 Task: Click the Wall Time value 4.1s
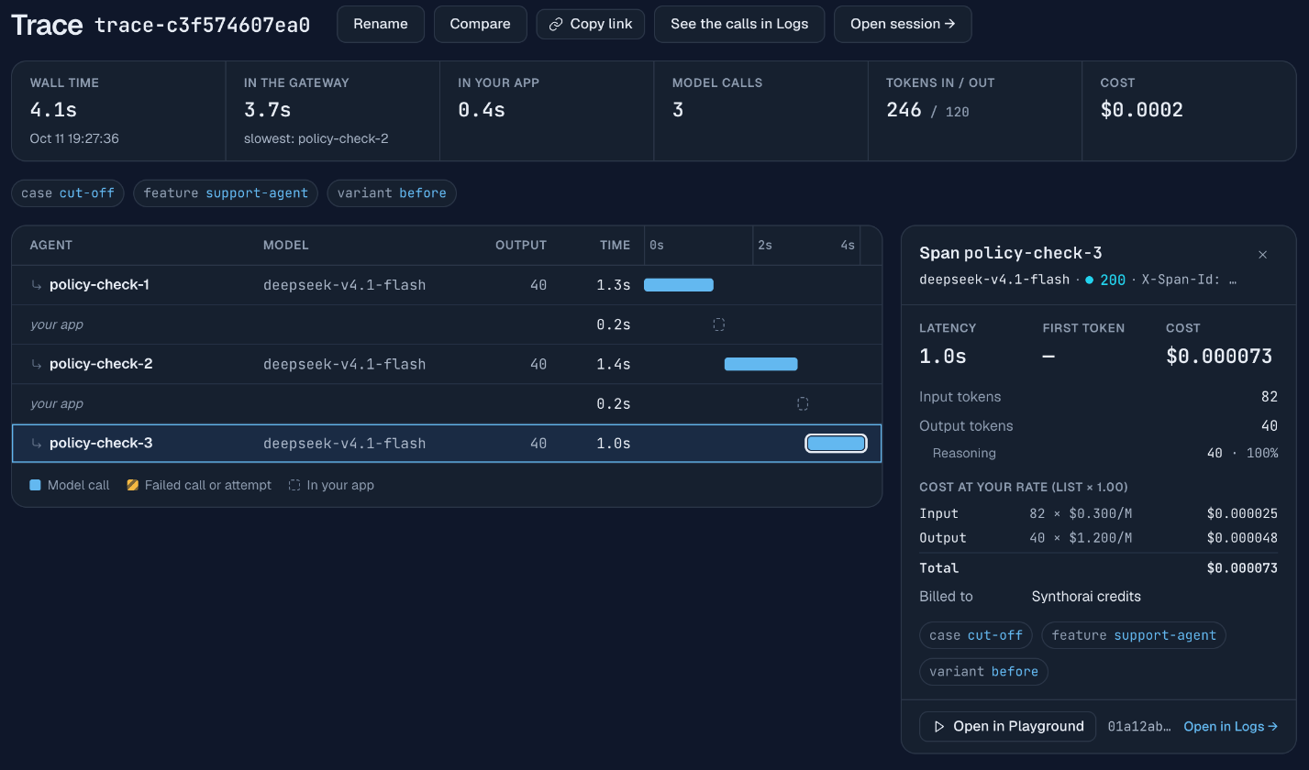(x=53, y=110)
